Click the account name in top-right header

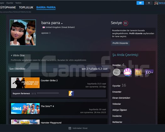point(162,3)
